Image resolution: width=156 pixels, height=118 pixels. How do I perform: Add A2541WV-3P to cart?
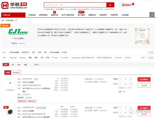[144, 79]
